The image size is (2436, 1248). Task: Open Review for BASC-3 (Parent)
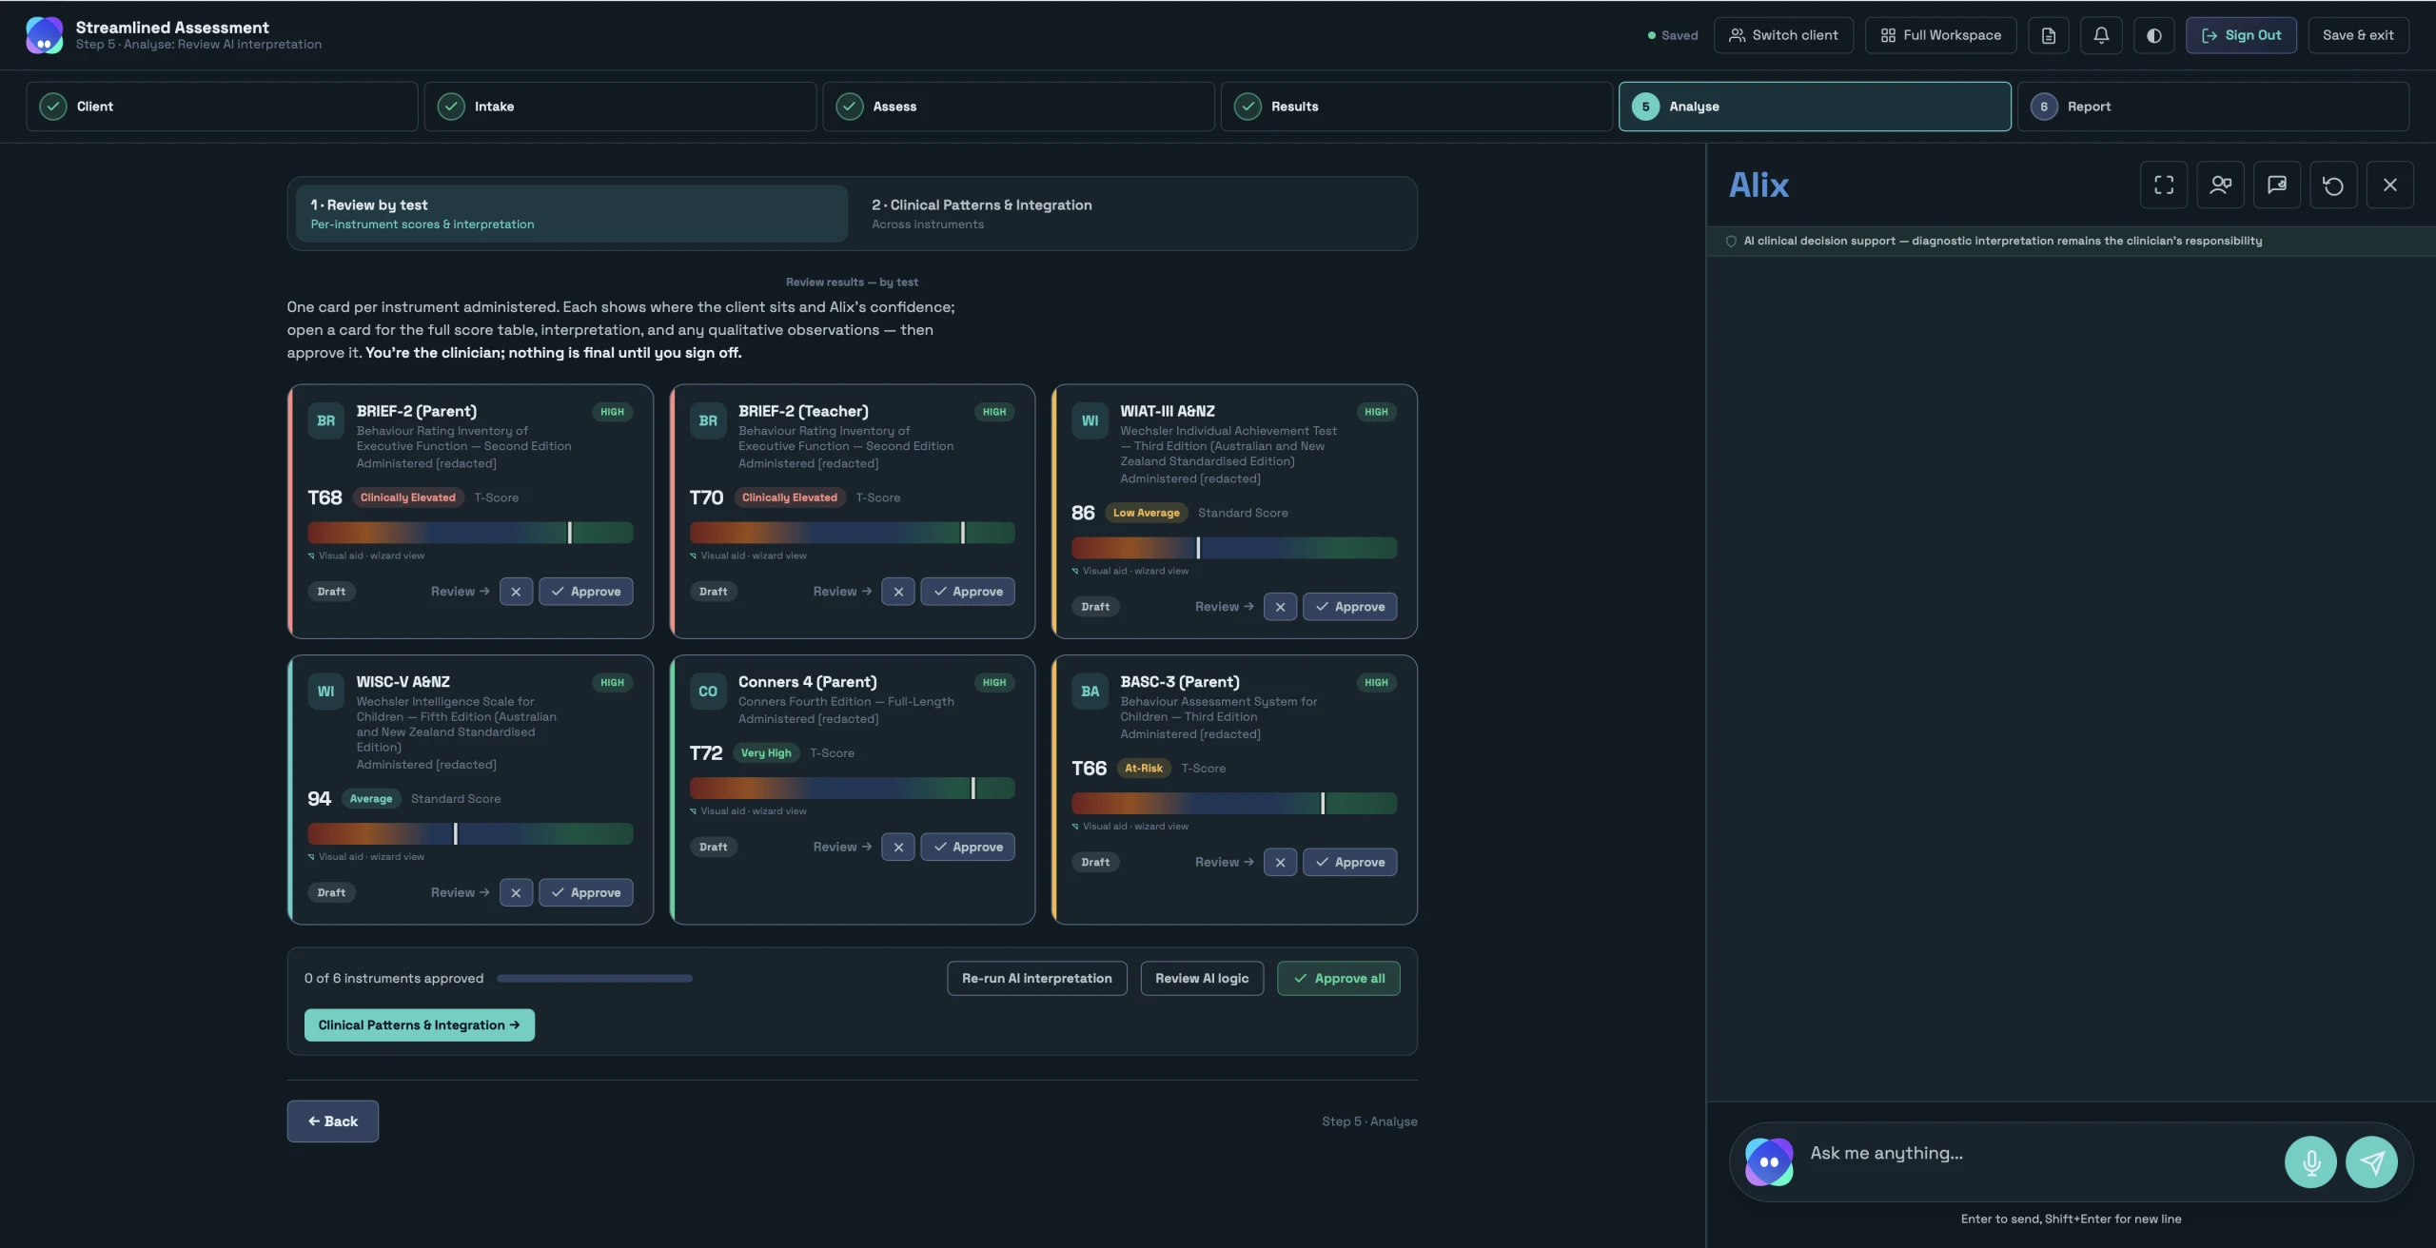pos(1225,862)
